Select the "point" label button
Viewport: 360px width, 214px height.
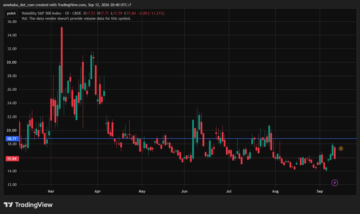coord(11,13)
